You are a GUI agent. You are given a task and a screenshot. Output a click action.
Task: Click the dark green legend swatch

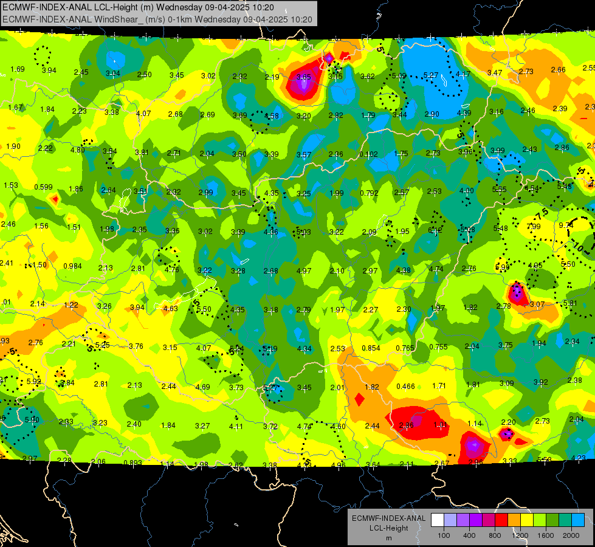click(552, 520)
